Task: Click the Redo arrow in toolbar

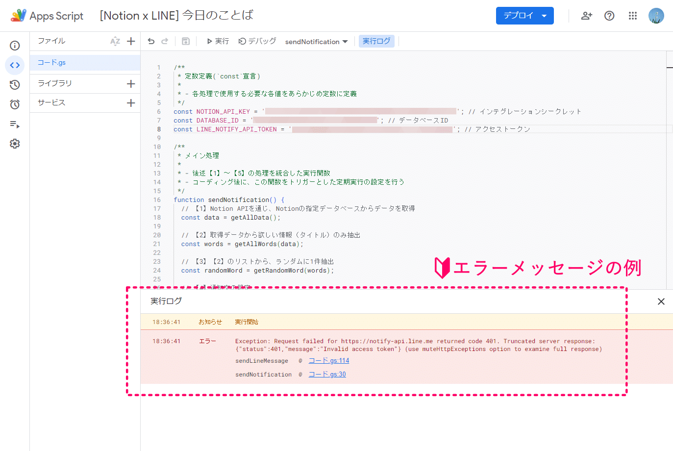Action: click(x=165, y=41)
